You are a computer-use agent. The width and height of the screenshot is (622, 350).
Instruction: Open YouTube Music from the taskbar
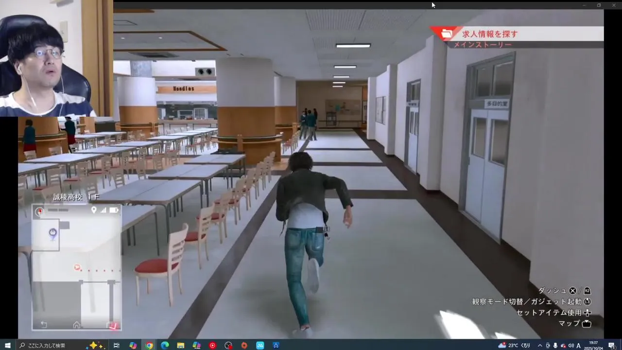click(212, 345)
